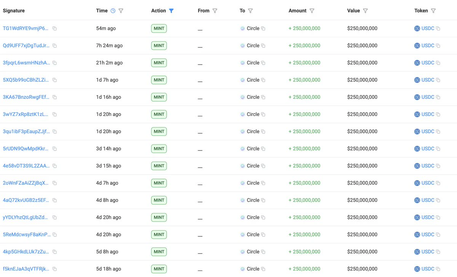
Task: Copy signature 5rUDN9QwMpdKkr with its copy icon
Action: (x=54, y=149)
